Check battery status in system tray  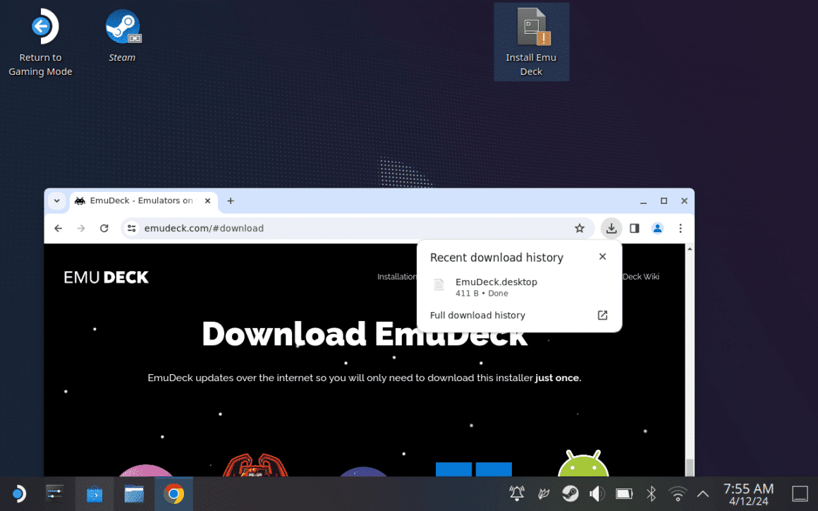point(624,493)
